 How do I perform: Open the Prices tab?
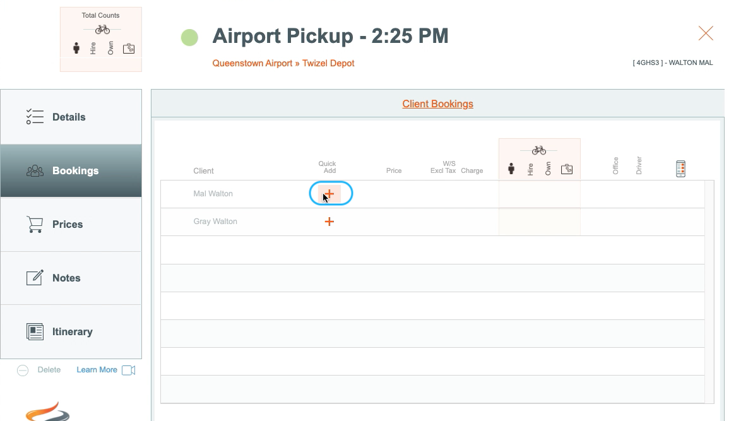pyautogui.click(x=71, y=224)
